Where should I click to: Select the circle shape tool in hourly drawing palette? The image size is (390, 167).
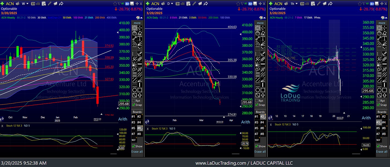(379, 90)
